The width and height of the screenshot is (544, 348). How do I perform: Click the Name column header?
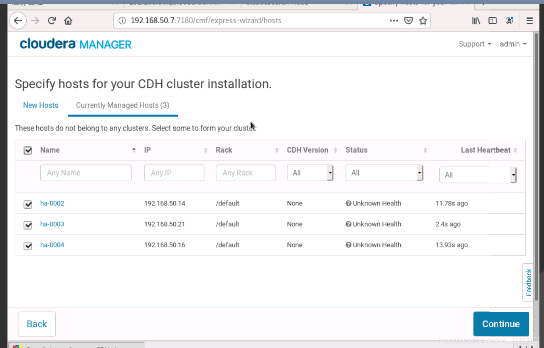50,150
